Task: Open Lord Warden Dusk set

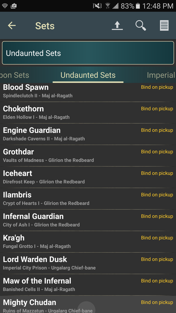Action: [88, 263]
